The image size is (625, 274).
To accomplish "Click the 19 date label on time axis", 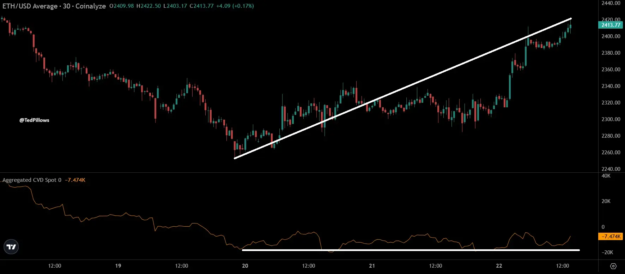I will (x=118, y=266).
